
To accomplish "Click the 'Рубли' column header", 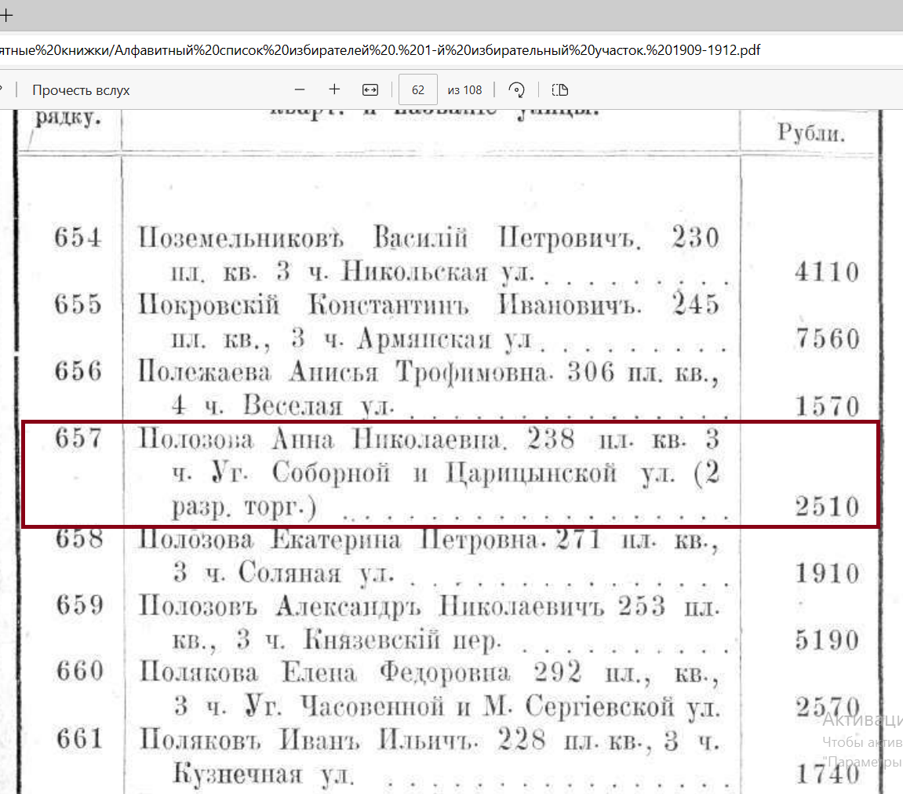I will 810,133.
